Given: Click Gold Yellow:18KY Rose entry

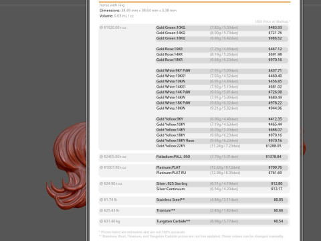Looking at the screenshot, I should pyautogui.click(x=175, y=141).
